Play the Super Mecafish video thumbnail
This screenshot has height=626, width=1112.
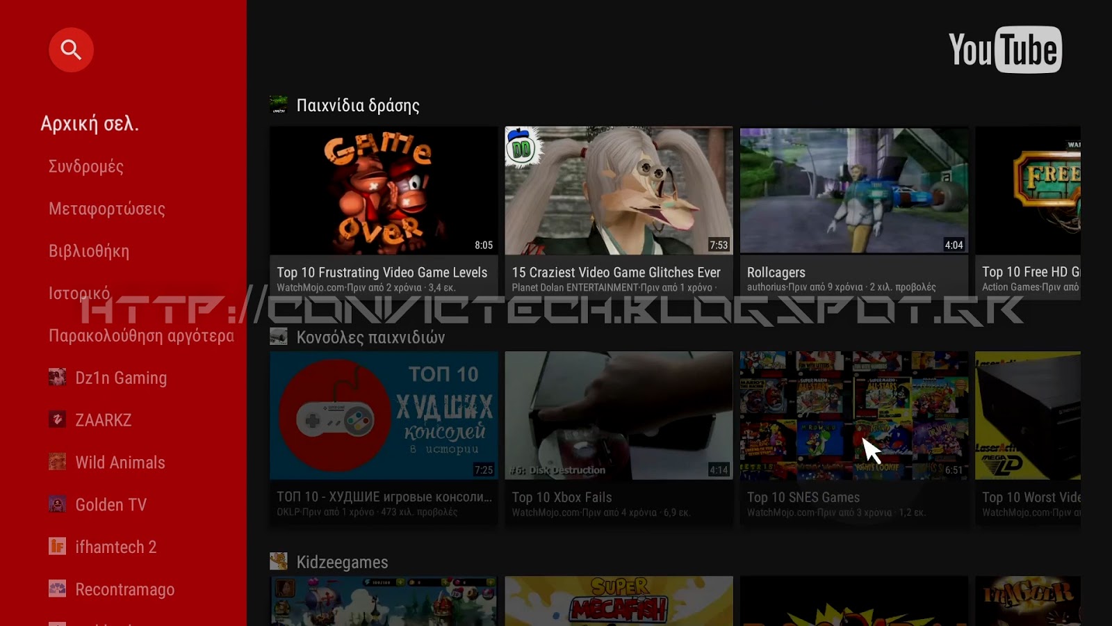619,601
